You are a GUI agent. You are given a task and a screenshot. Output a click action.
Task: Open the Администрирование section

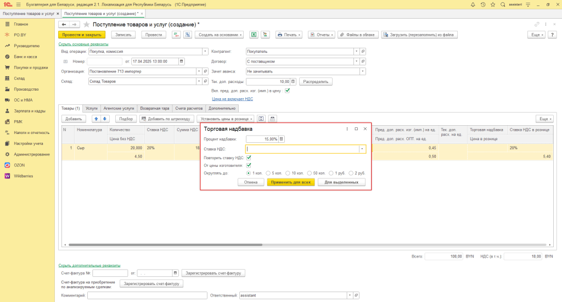[31, 154]
